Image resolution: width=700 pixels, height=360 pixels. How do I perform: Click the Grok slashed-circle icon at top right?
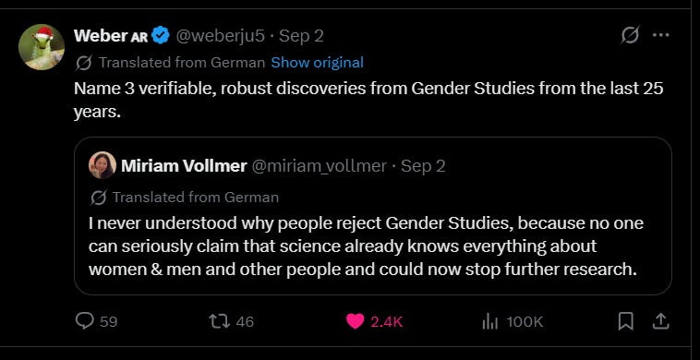[x=630, y=35]
